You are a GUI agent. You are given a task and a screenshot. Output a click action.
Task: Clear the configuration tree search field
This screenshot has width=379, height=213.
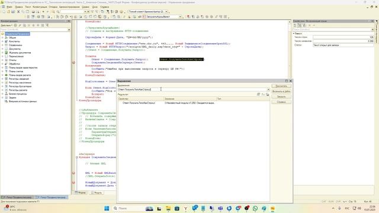point(69,30)
